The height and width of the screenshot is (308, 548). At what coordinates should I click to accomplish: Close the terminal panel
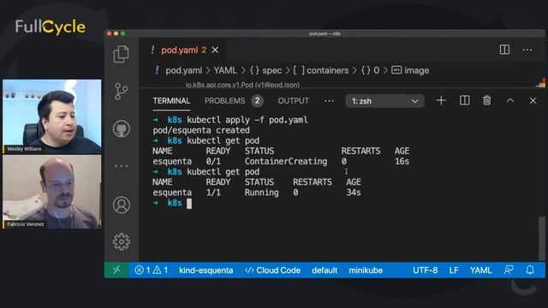pos(533,101)
